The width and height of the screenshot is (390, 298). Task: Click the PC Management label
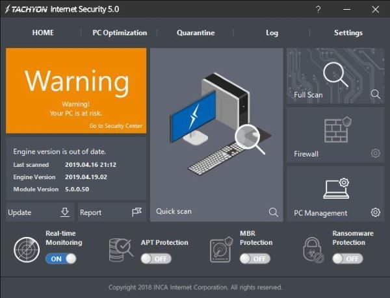320,213
